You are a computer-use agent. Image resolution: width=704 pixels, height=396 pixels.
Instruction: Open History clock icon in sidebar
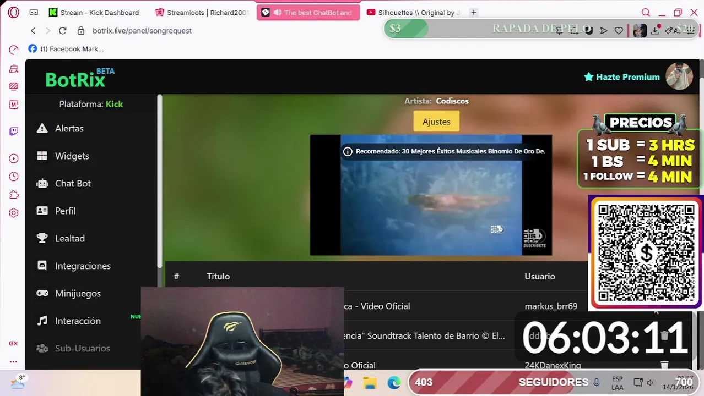coord(14,177)
